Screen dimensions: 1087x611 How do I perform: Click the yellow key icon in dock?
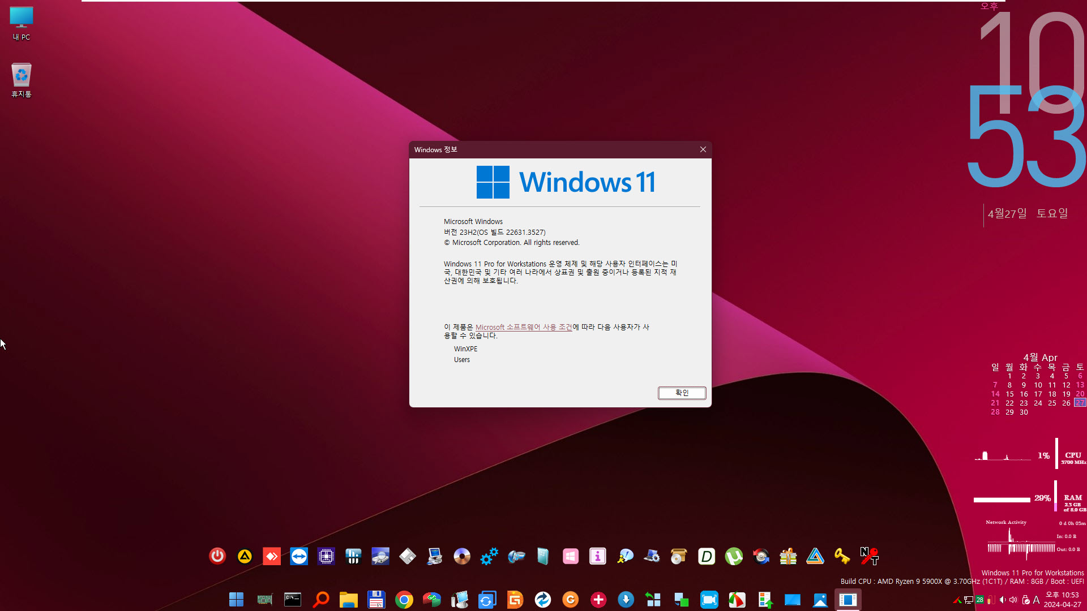click(x=842, y=557)
